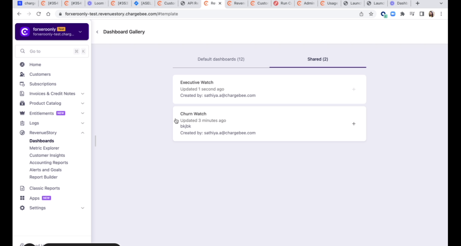The image size is (461, 246).
Task: Open Metric Explorer link
Action: click(44, 148)
